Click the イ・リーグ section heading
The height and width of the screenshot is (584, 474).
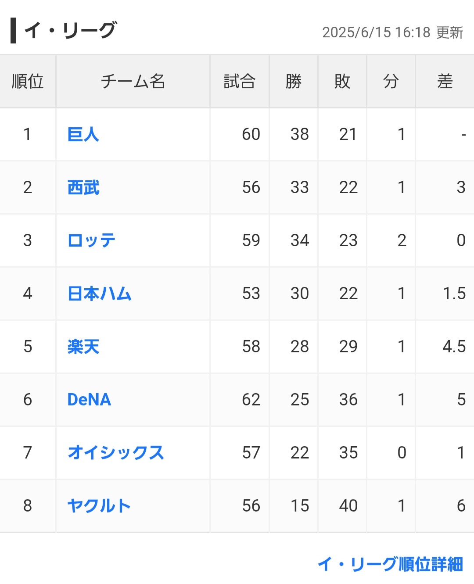[x=70, y=31]
